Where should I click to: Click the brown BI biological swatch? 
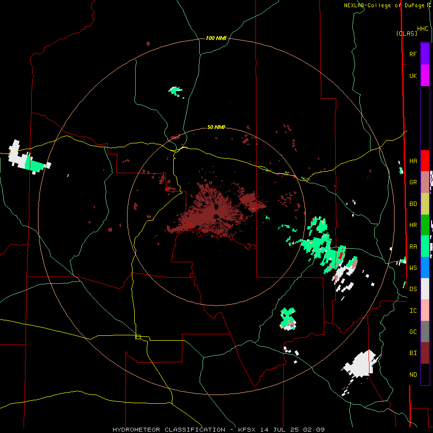coord(425,353)
